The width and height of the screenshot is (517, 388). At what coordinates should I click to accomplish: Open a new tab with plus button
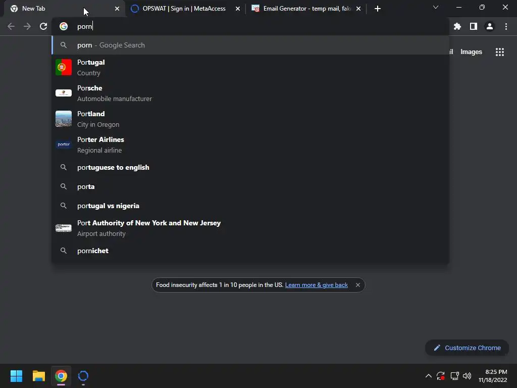378,9
